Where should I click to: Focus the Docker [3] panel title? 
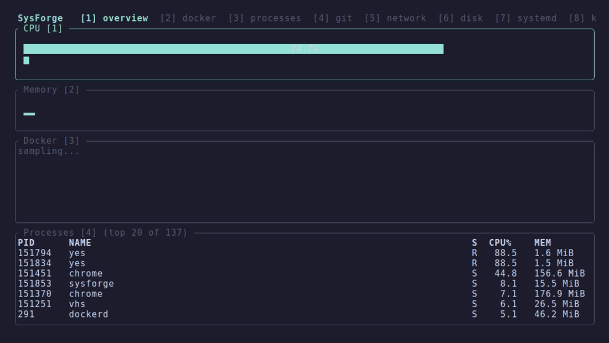pyautogui.click(x=51, y=141)
